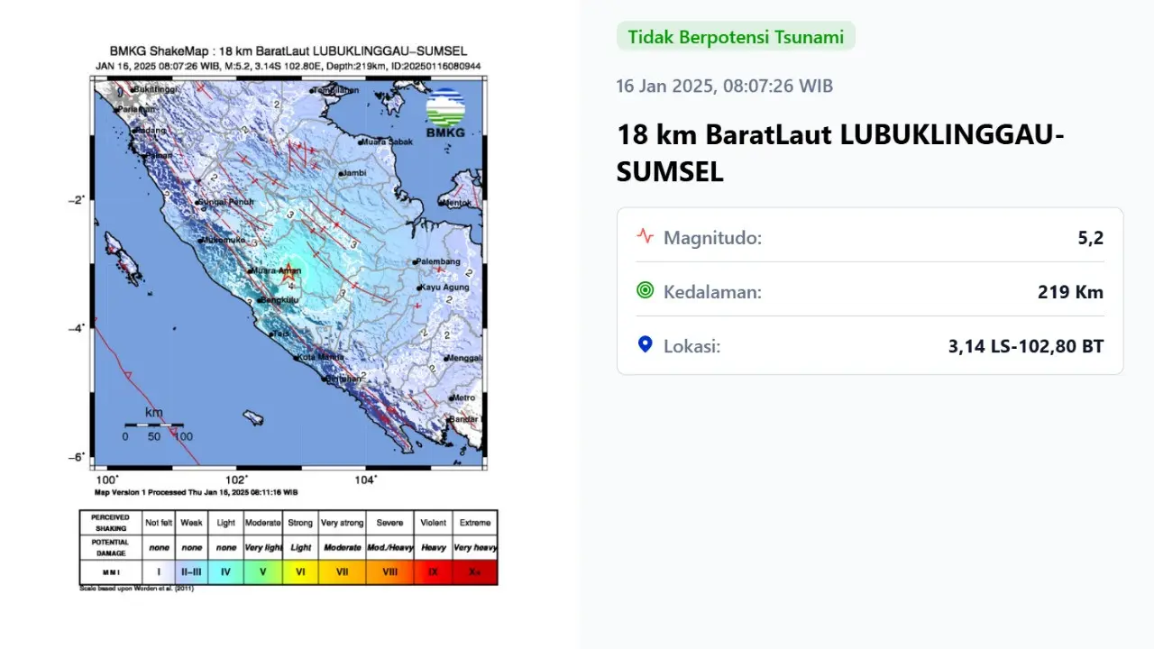Click the epicenter star on the ShakeMap
This screenshot has height=649, width=1154.
tap(288, 273)
